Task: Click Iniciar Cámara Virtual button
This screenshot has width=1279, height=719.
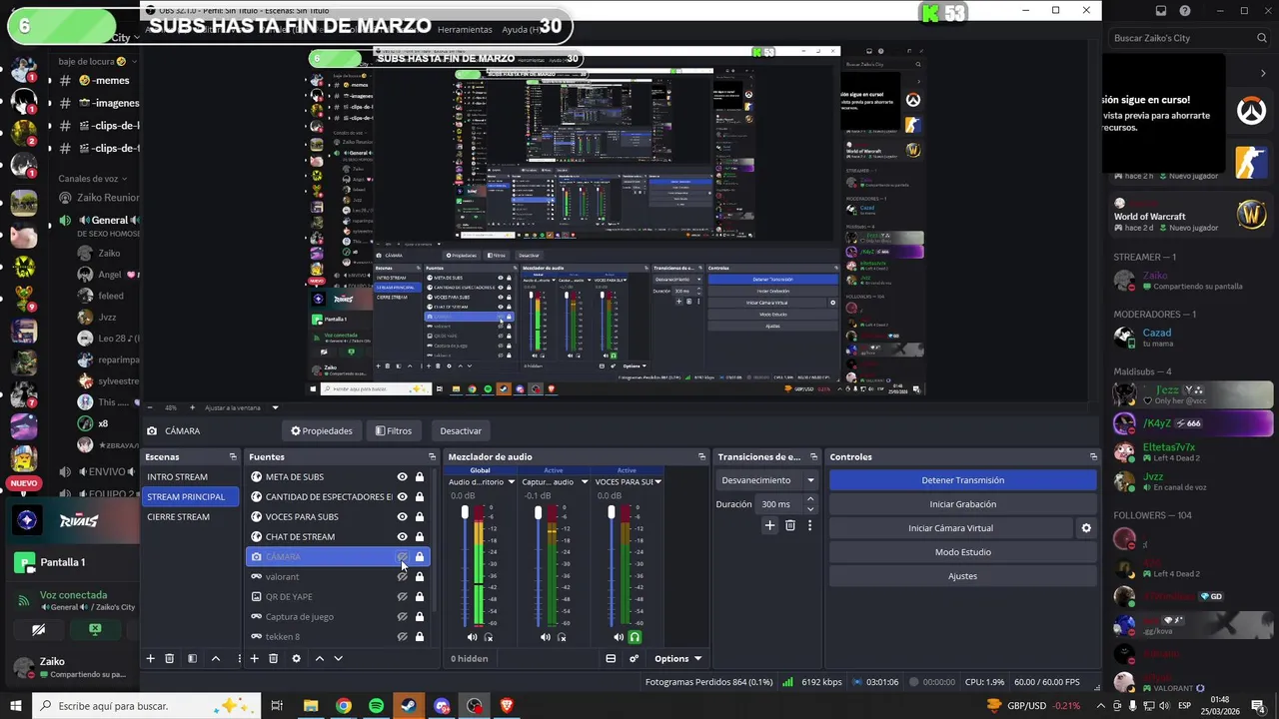Action: (950, 528)
